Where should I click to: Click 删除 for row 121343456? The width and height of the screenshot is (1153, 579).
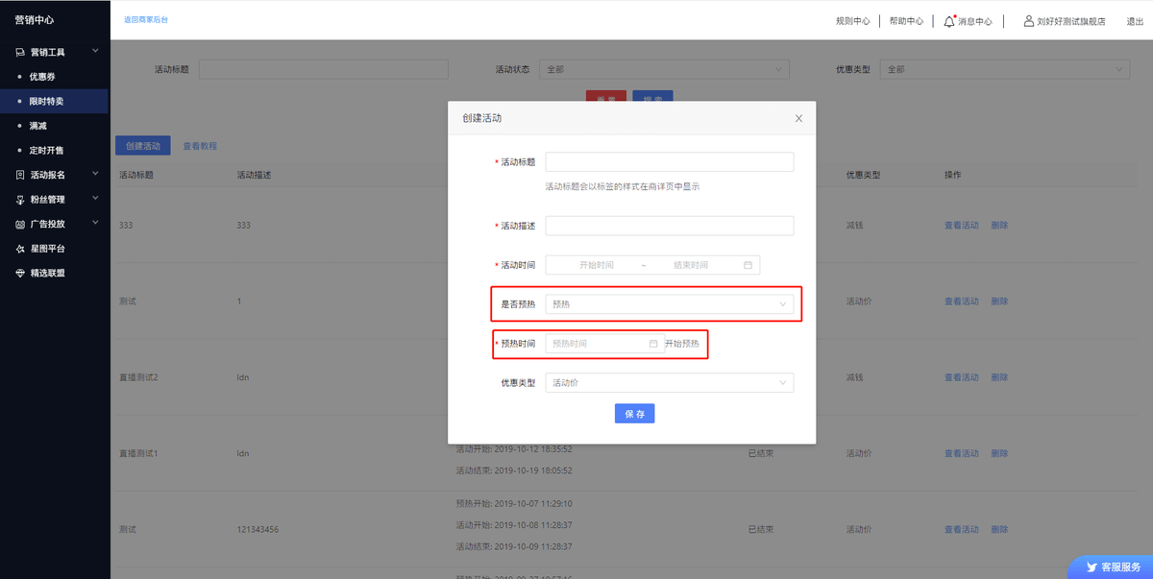tap(999, 529)
